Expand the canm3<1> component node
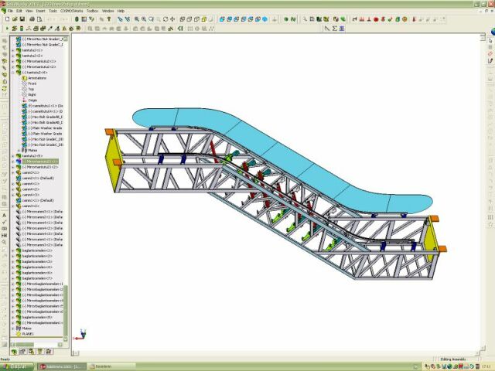495x371 pixels. (12, 172)
